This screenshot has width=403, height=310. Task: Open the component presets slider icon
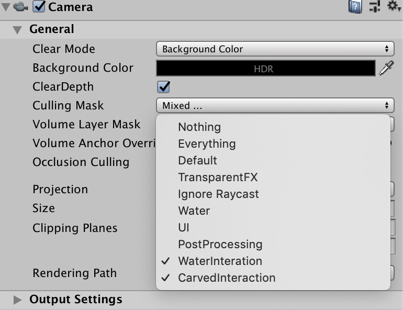[375, 6]
